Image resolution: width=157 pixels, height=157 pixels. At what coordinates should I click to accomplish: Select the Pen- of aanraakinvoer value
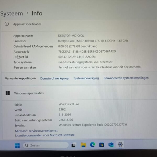[x=99, y=67]
